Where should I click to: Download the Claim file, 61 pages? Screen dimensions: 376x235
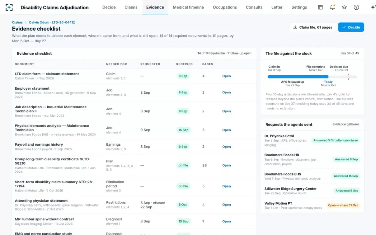[x=313, y=27]
